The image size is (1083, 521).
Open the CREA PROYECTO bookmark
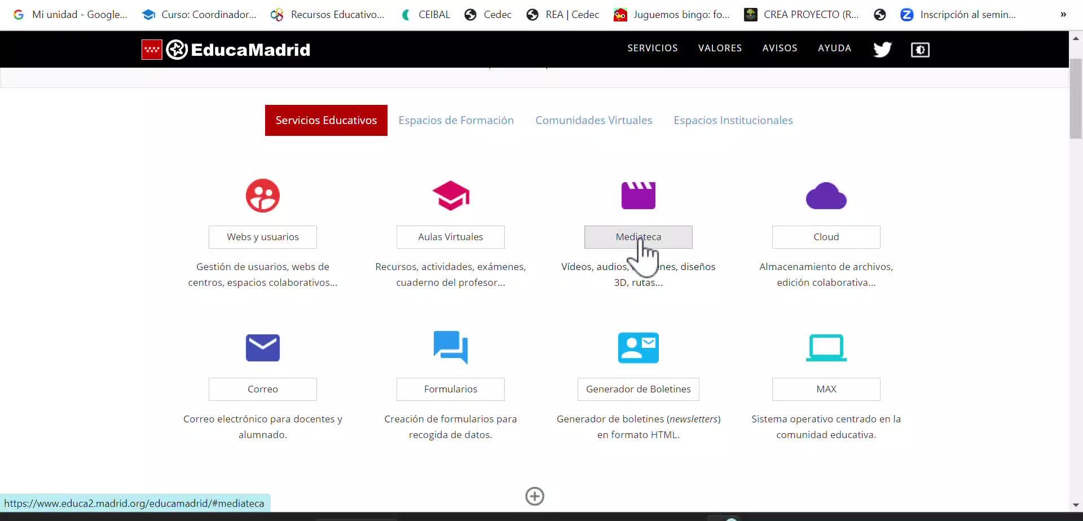(802, 15)
